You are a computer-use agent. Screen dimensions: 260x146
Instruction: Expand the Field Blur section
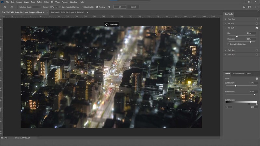[x=226, y=19]
